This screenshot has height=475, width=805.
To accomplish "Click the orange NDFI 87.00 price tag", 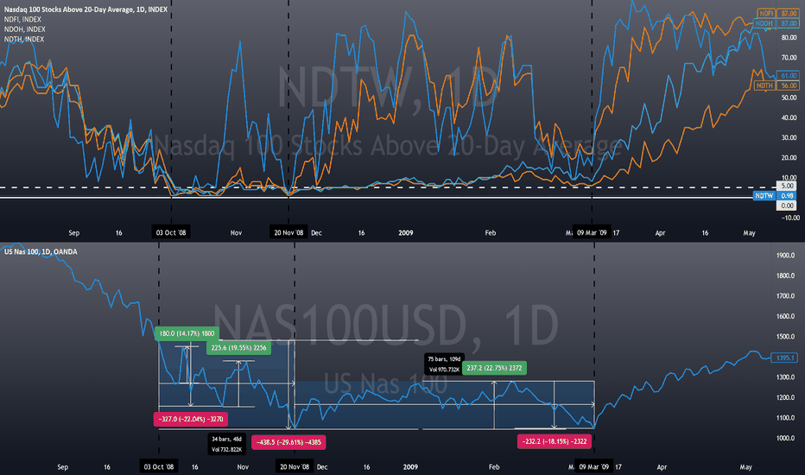I will pyautogui.click(x=777, y=13).
